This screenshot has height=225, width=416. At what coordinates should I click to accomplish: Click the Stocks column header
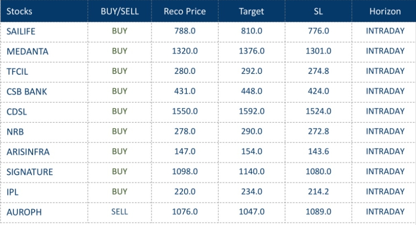pyautogui.click(x=19, y=11)
